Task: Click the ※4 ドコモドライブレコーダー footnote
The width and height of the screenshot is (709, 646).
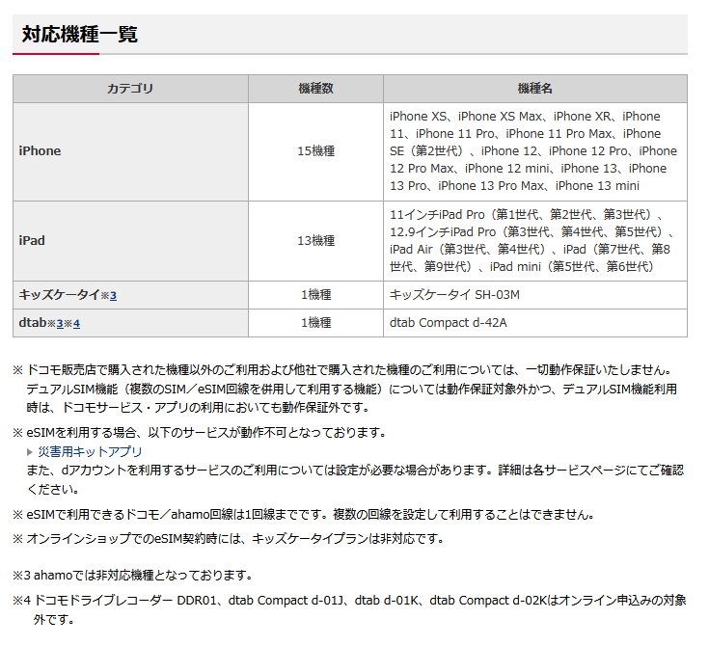Action: pyautogui.click(x=349, y=609)
